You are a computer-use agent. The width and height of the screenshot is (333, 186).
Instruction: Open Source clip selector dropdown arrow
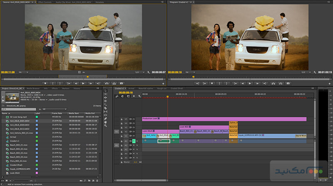tap(32, 2)
